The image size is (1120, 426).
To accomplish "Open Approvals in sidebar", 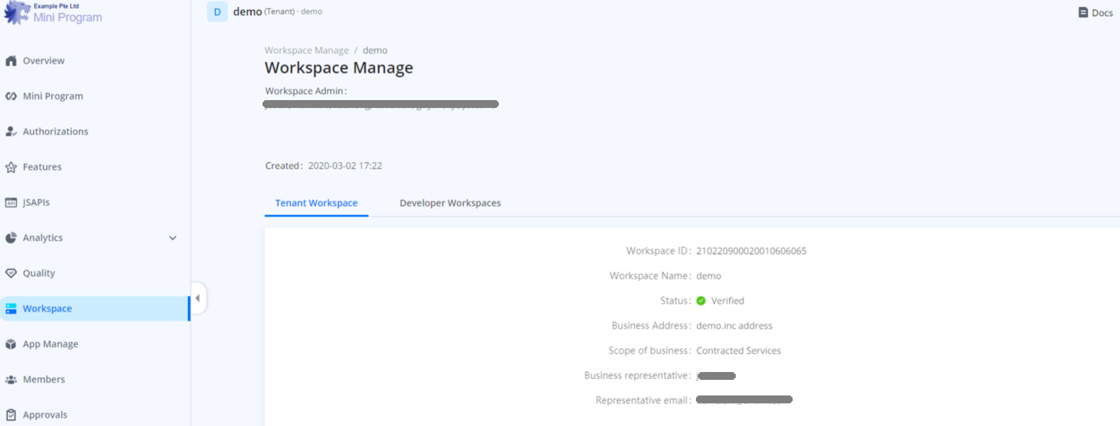I will (x=45, y=415).
